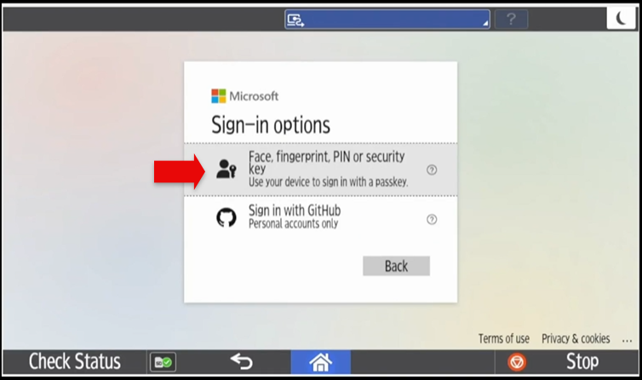This screenshot has height=380, width=642.
Task: Click the dropdown corner arrow on blue bar
Action: pos(485,23)
